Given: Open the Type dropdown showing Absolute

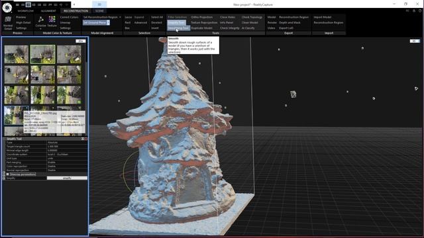Looking at the screenshot, I should pos(67,143).
